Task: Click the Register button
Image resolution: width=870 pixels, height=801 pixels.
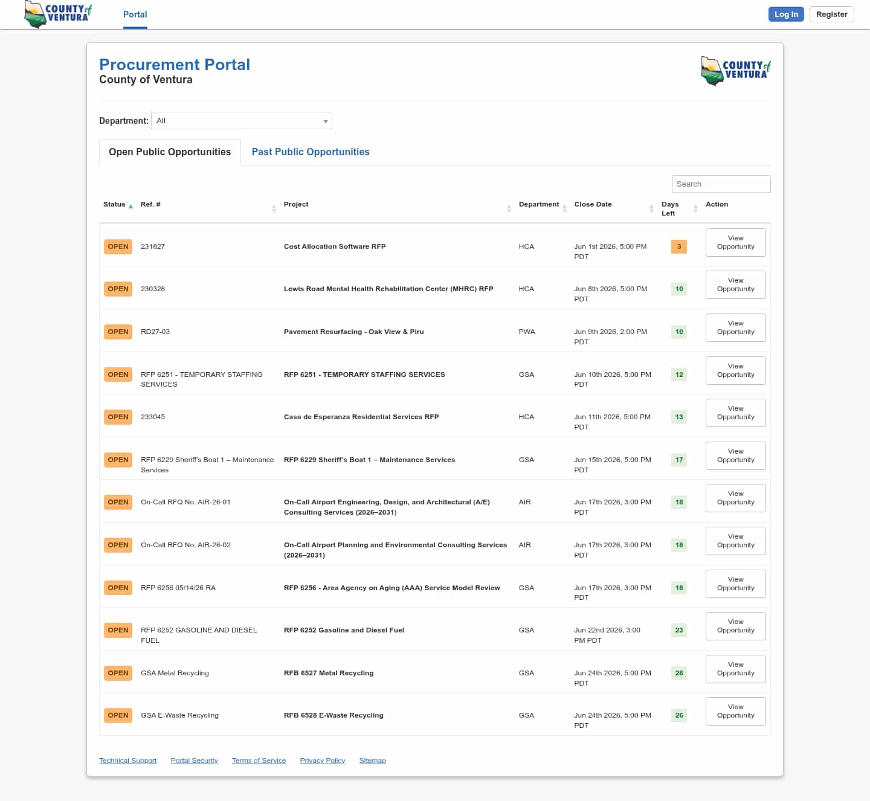Action: click(x=831, y=14)
